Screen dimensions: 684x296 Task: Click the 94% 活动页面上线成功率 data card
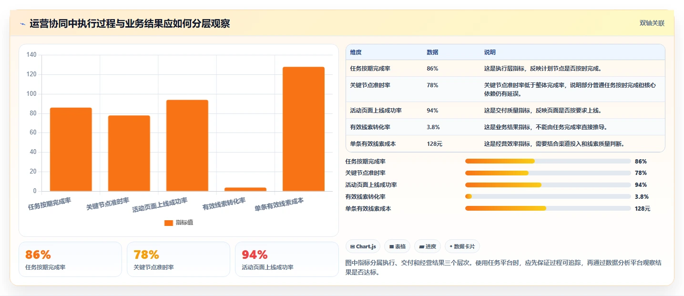point(286,259)
